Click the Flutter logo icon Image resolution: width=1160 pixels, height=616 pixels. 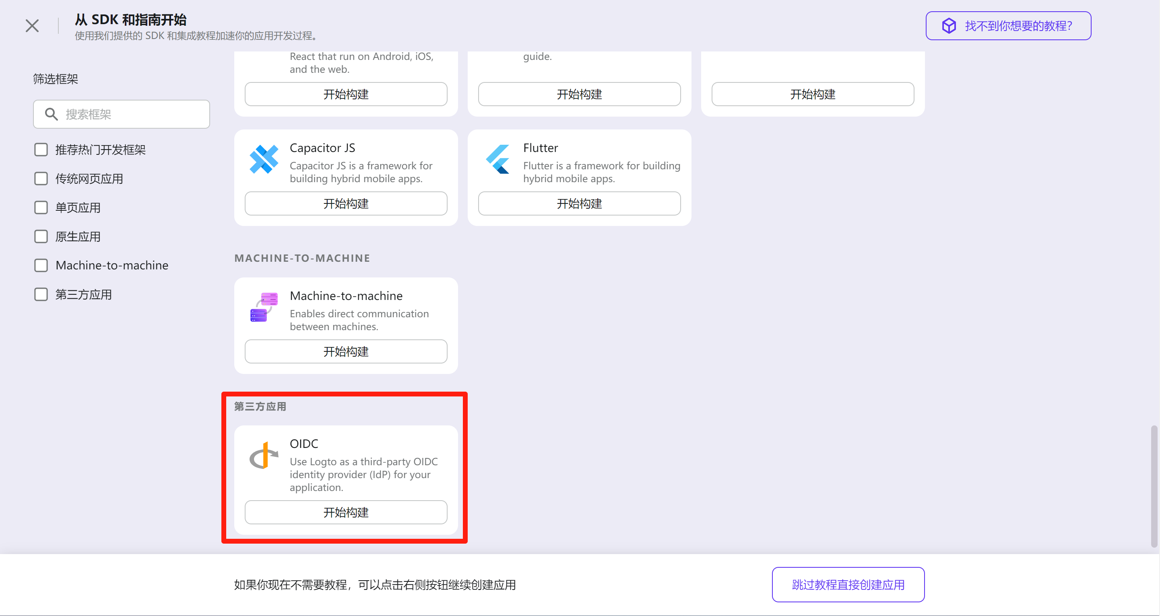(497, 159)
